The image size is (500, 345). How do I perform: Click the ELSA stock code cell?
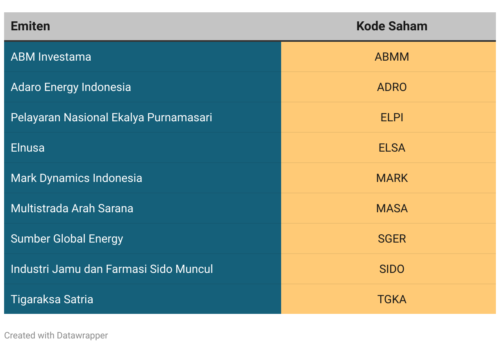[x=389, y=148]
